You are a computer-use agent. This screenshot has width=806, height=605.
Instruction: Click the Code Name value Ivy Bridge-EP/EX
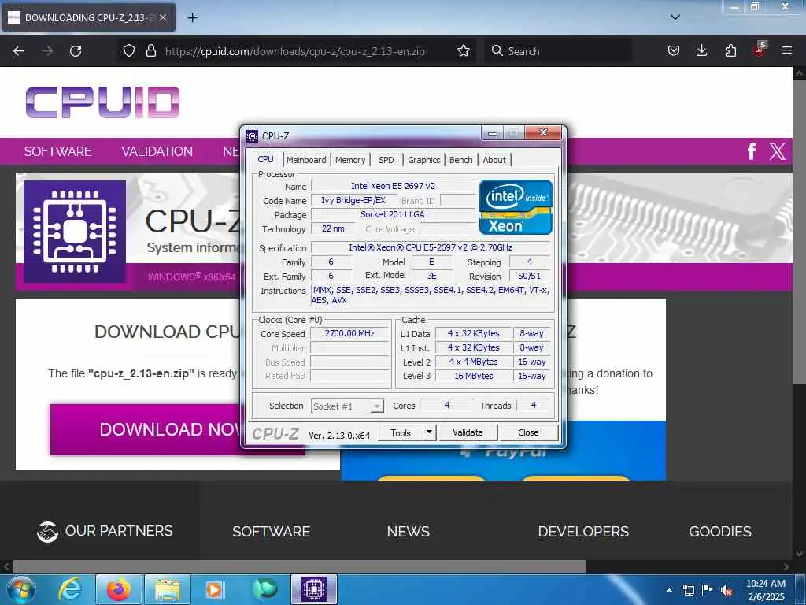point(353,200)
